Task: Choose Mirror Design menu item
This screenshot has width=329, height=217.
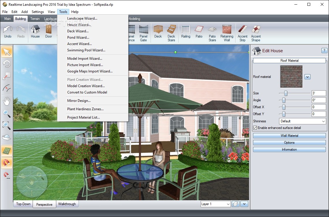Action: click(93, 100)
